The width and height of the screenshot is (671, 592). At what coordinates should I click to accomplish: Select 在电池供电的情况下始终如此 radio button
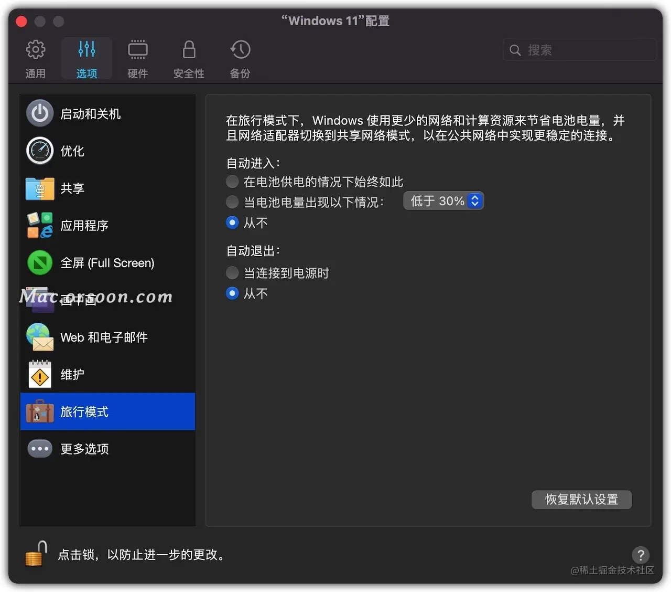coord(232,182)
